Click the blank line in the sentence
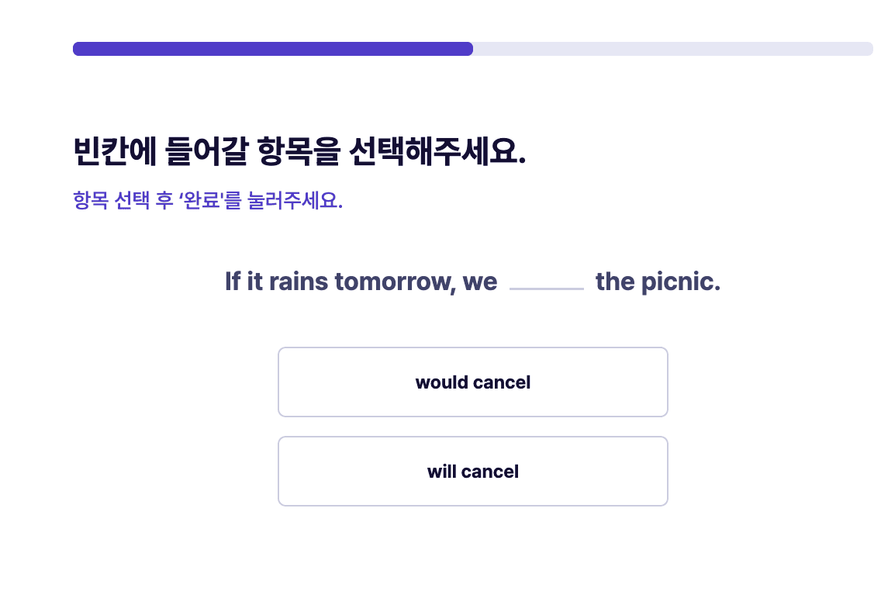Viewport: 881px width, 605px height. (x=546, y=288)
